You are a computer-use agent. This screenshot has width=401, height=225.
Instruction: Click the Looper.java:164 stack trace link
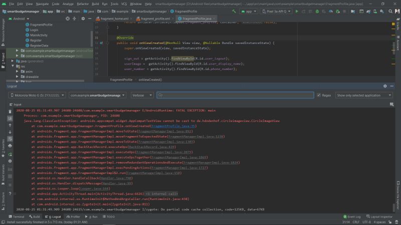click(x=94, y=188)
